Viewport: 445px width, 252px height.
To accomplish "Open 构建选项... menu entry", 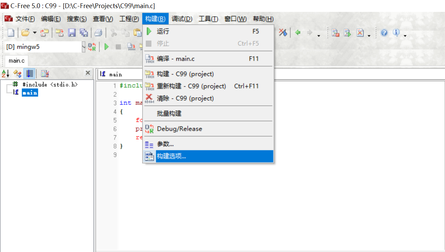I will 208,156.
